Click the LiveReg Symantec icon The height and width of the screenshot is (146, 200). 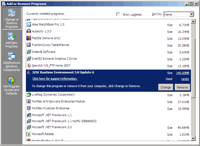pos(29,95)
